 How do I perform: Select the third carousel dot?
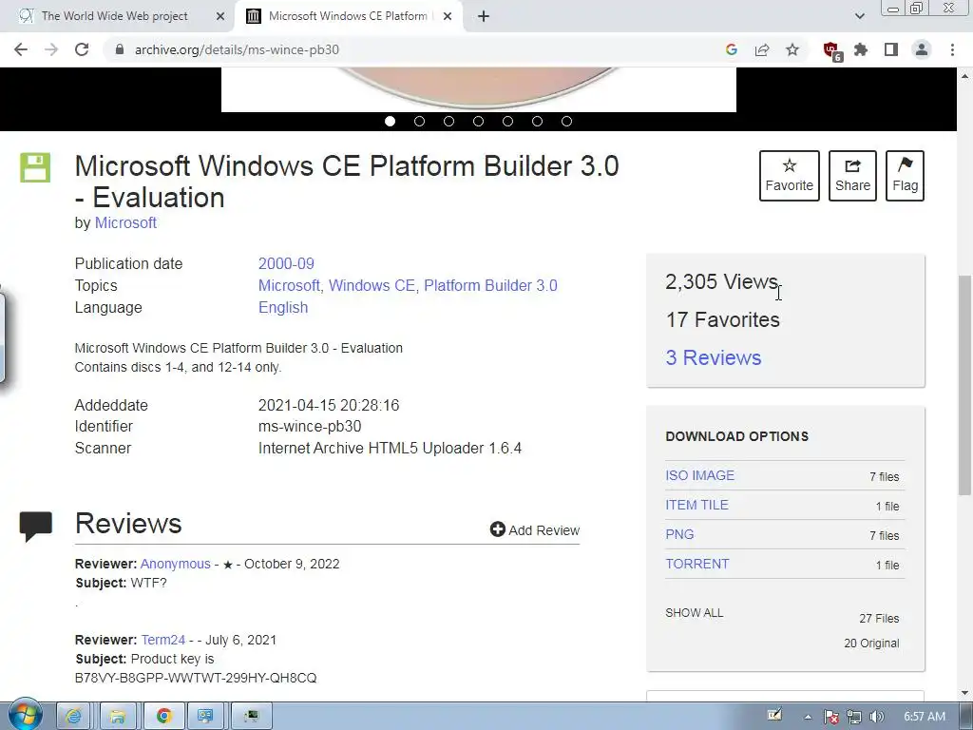448,121
